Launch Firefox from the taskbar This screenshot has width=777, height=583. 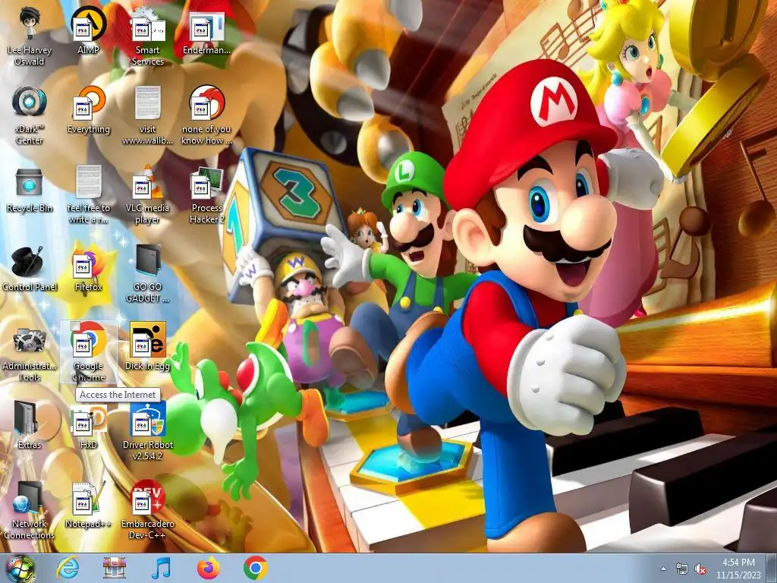coord(209,568)
